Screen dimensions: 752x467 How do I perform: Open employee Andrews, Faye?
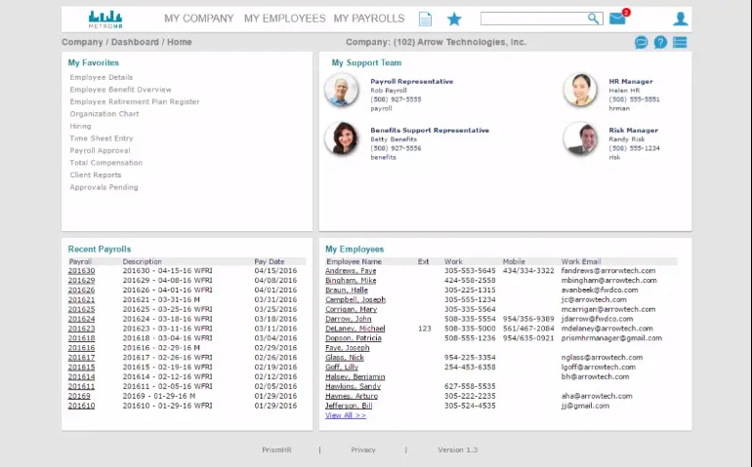click(x=351, y=271)
